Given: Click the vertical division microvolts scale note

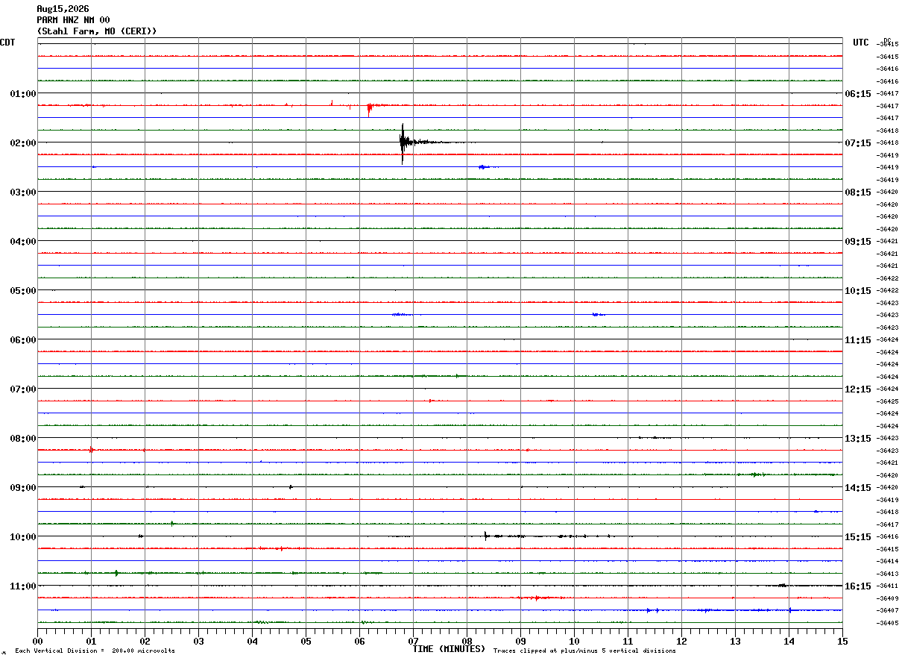Looking at the screenshot, I should [95, 651].
